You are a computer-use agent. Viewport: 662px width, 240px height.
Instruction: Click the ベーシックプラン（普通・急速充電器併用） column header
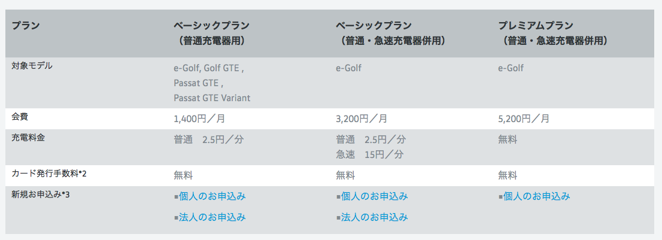tap(391, 34)
